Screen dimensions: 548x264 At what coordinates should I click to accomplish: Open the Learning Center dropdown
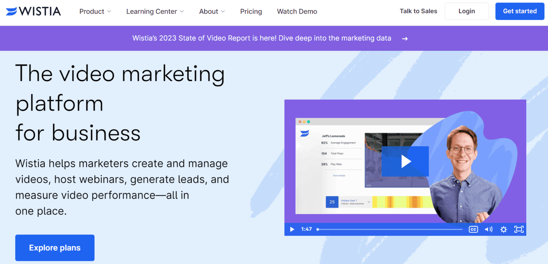click(155, 11)
